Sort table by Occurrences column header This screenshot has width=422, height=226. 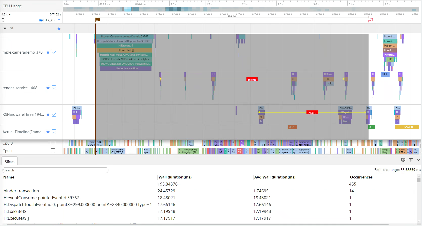(x=361, y=177)
